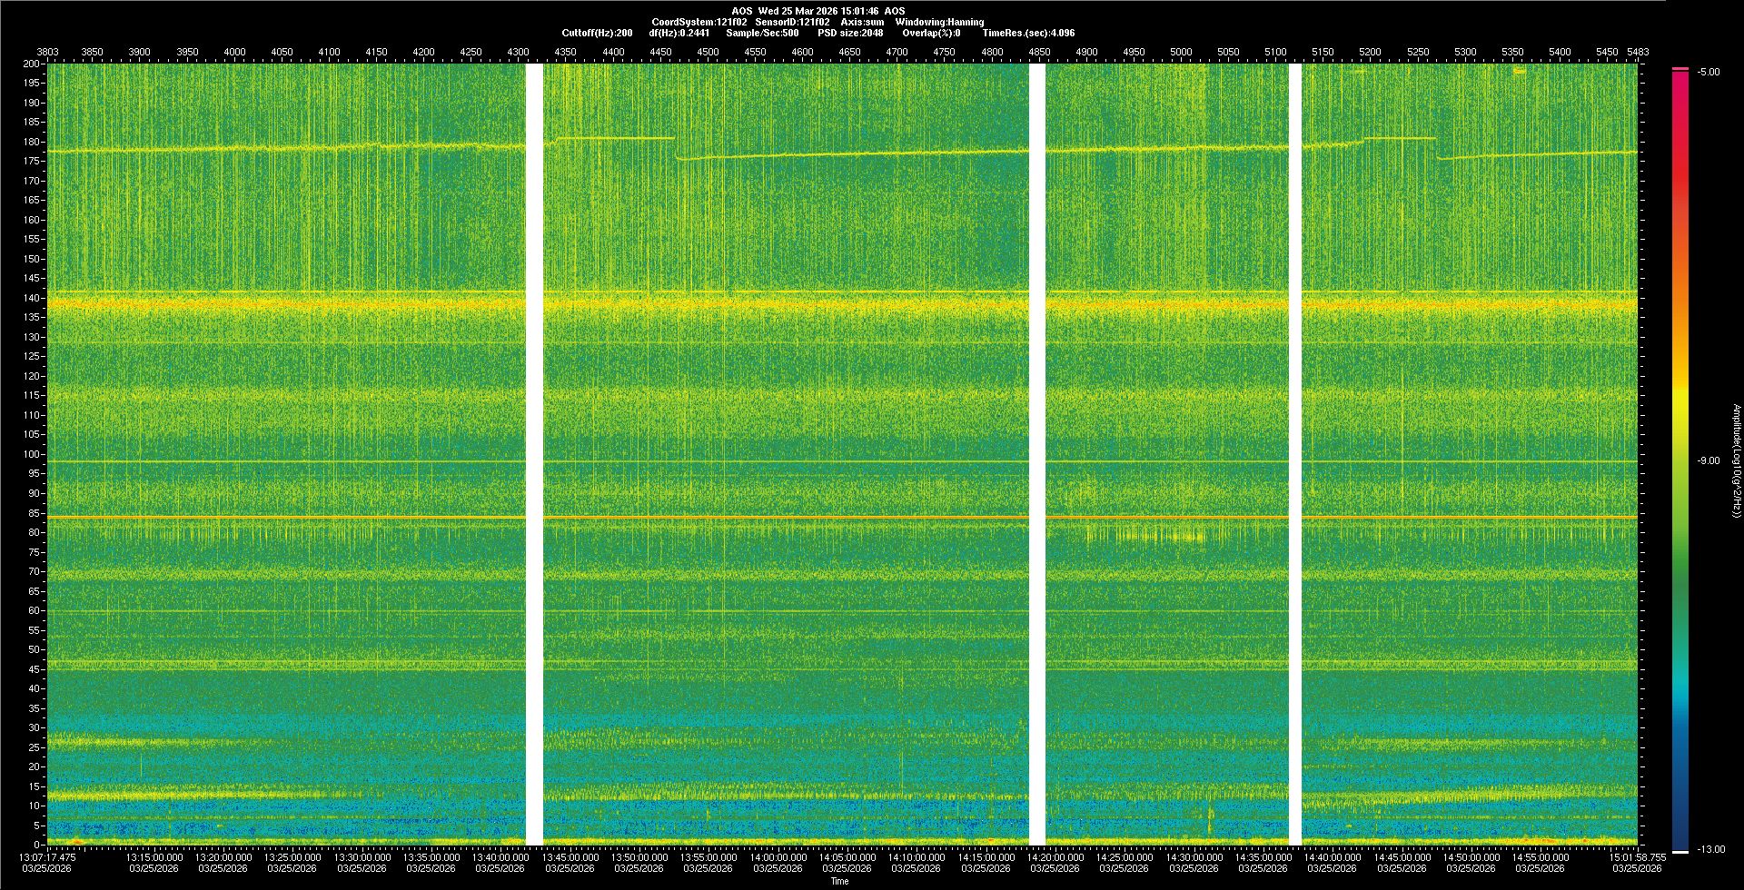Click the TimeRes.(sec):4.096 parameter

click(x=1028, y=33)
